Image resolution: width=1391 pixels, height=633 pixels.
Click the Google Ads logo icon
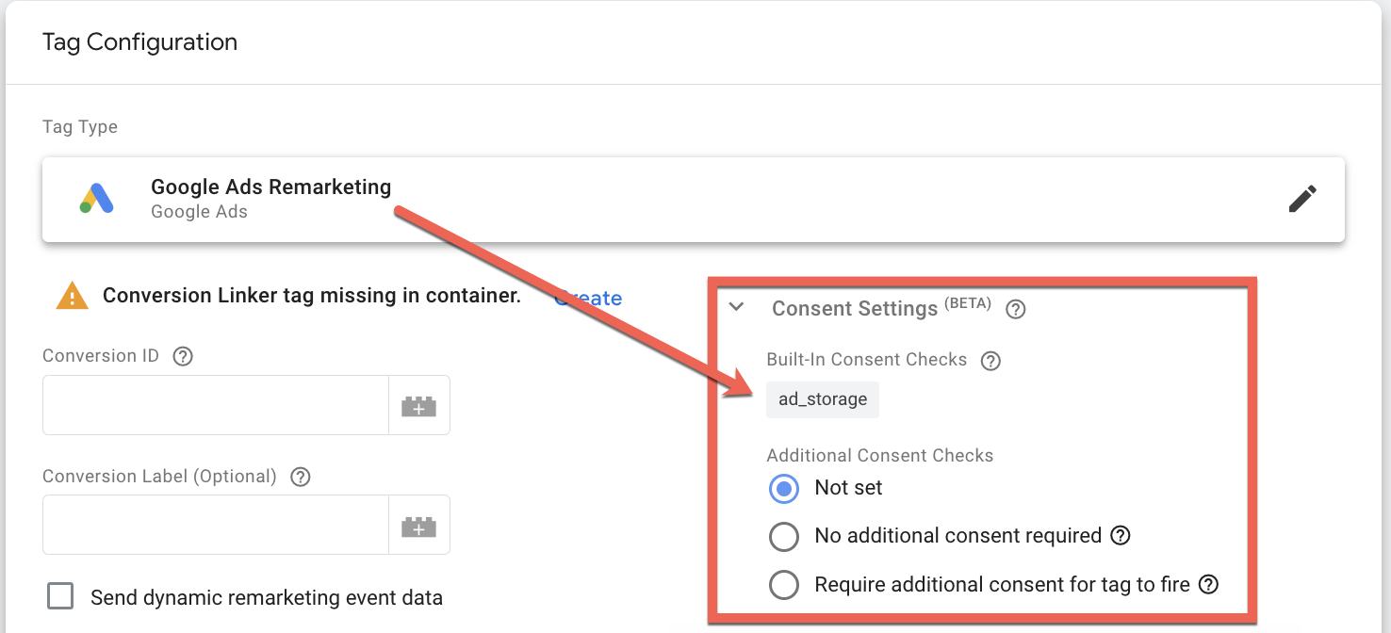(x=97, y=198)
